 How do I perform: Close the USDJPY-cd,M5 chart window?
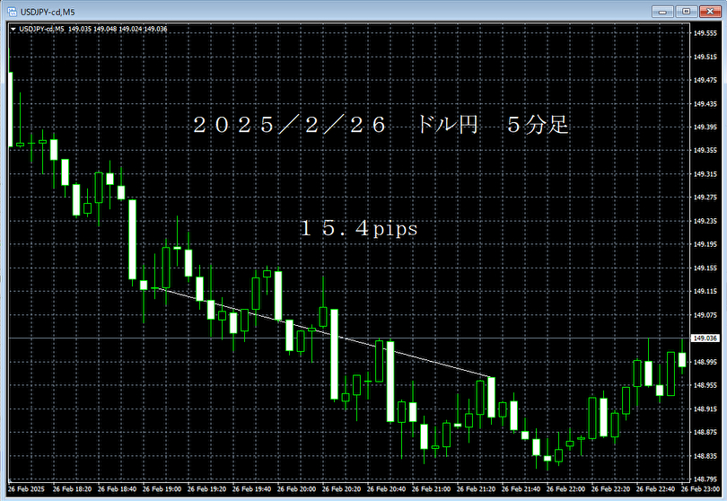pyautogui.click(x=710, y=12)
